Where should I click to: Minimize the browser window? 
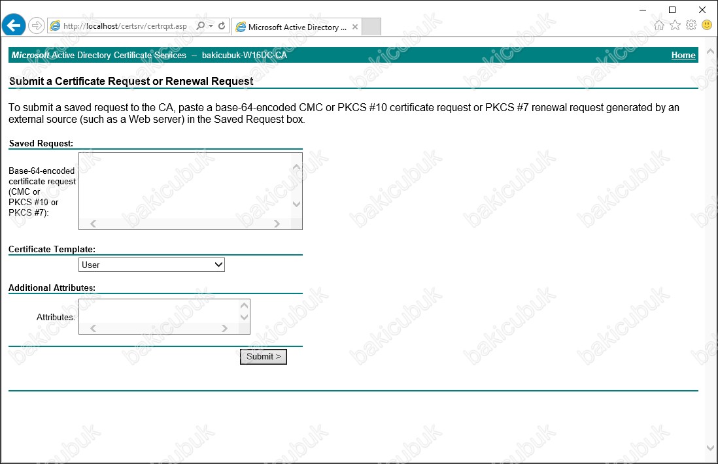coord(643,10)
